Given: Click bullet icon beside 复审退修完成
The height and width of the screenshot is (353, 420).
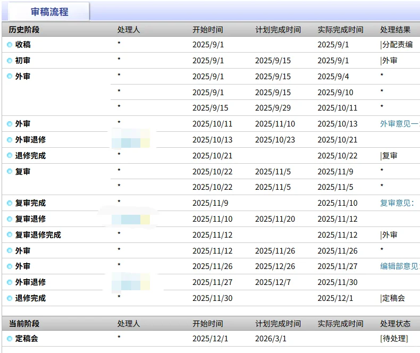Looking at the screenshot, I should [x=10, y=234].
